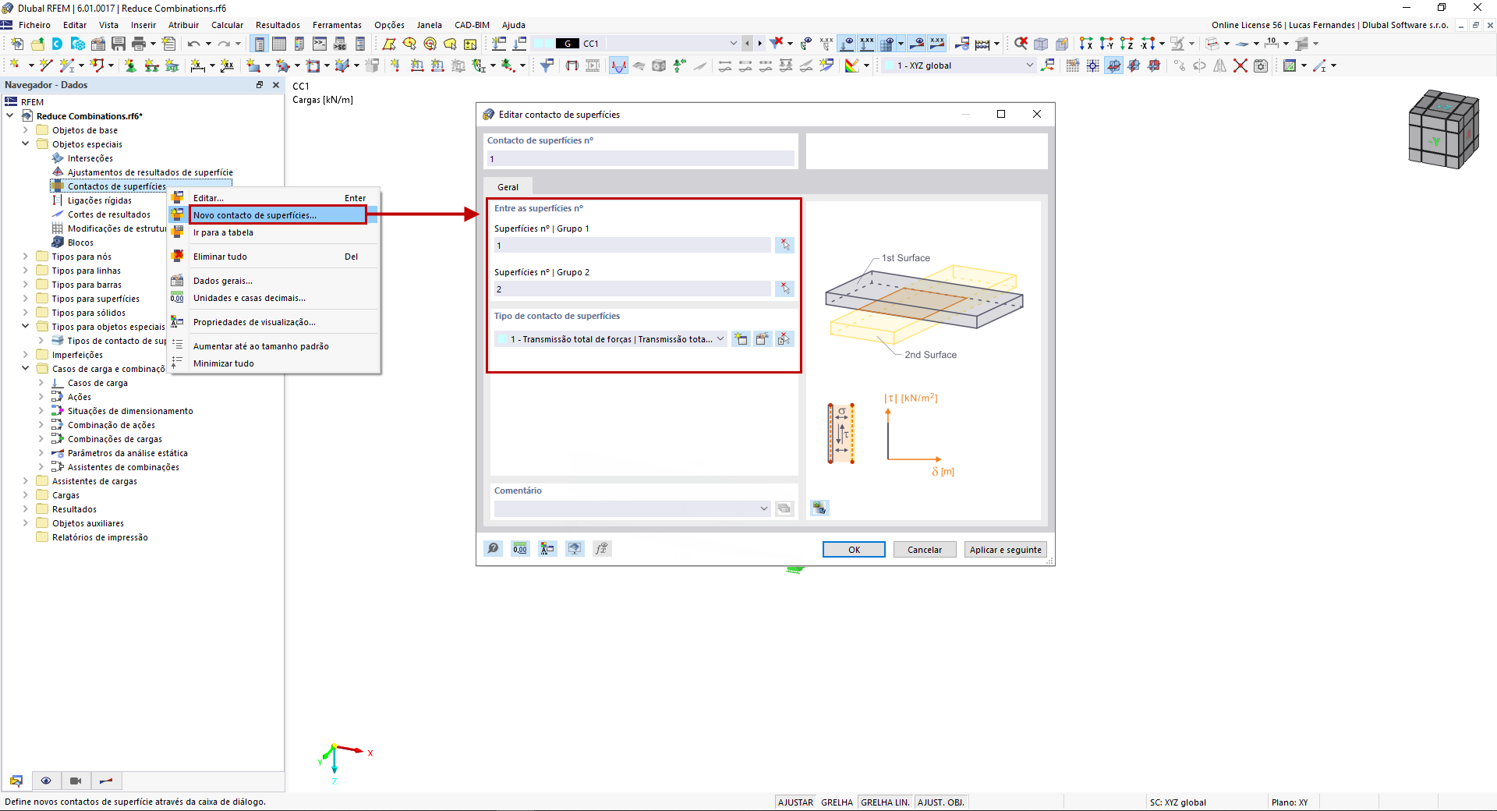Click the Superfícies nº Grupo 1 input field
The height and width of the screenshot is (811, 1497).
click(x=632, y=245)
